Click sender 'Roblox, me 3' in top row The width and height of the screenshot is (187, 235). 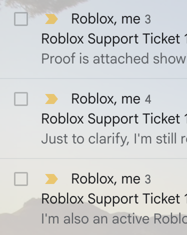click(x=111, y=19)
